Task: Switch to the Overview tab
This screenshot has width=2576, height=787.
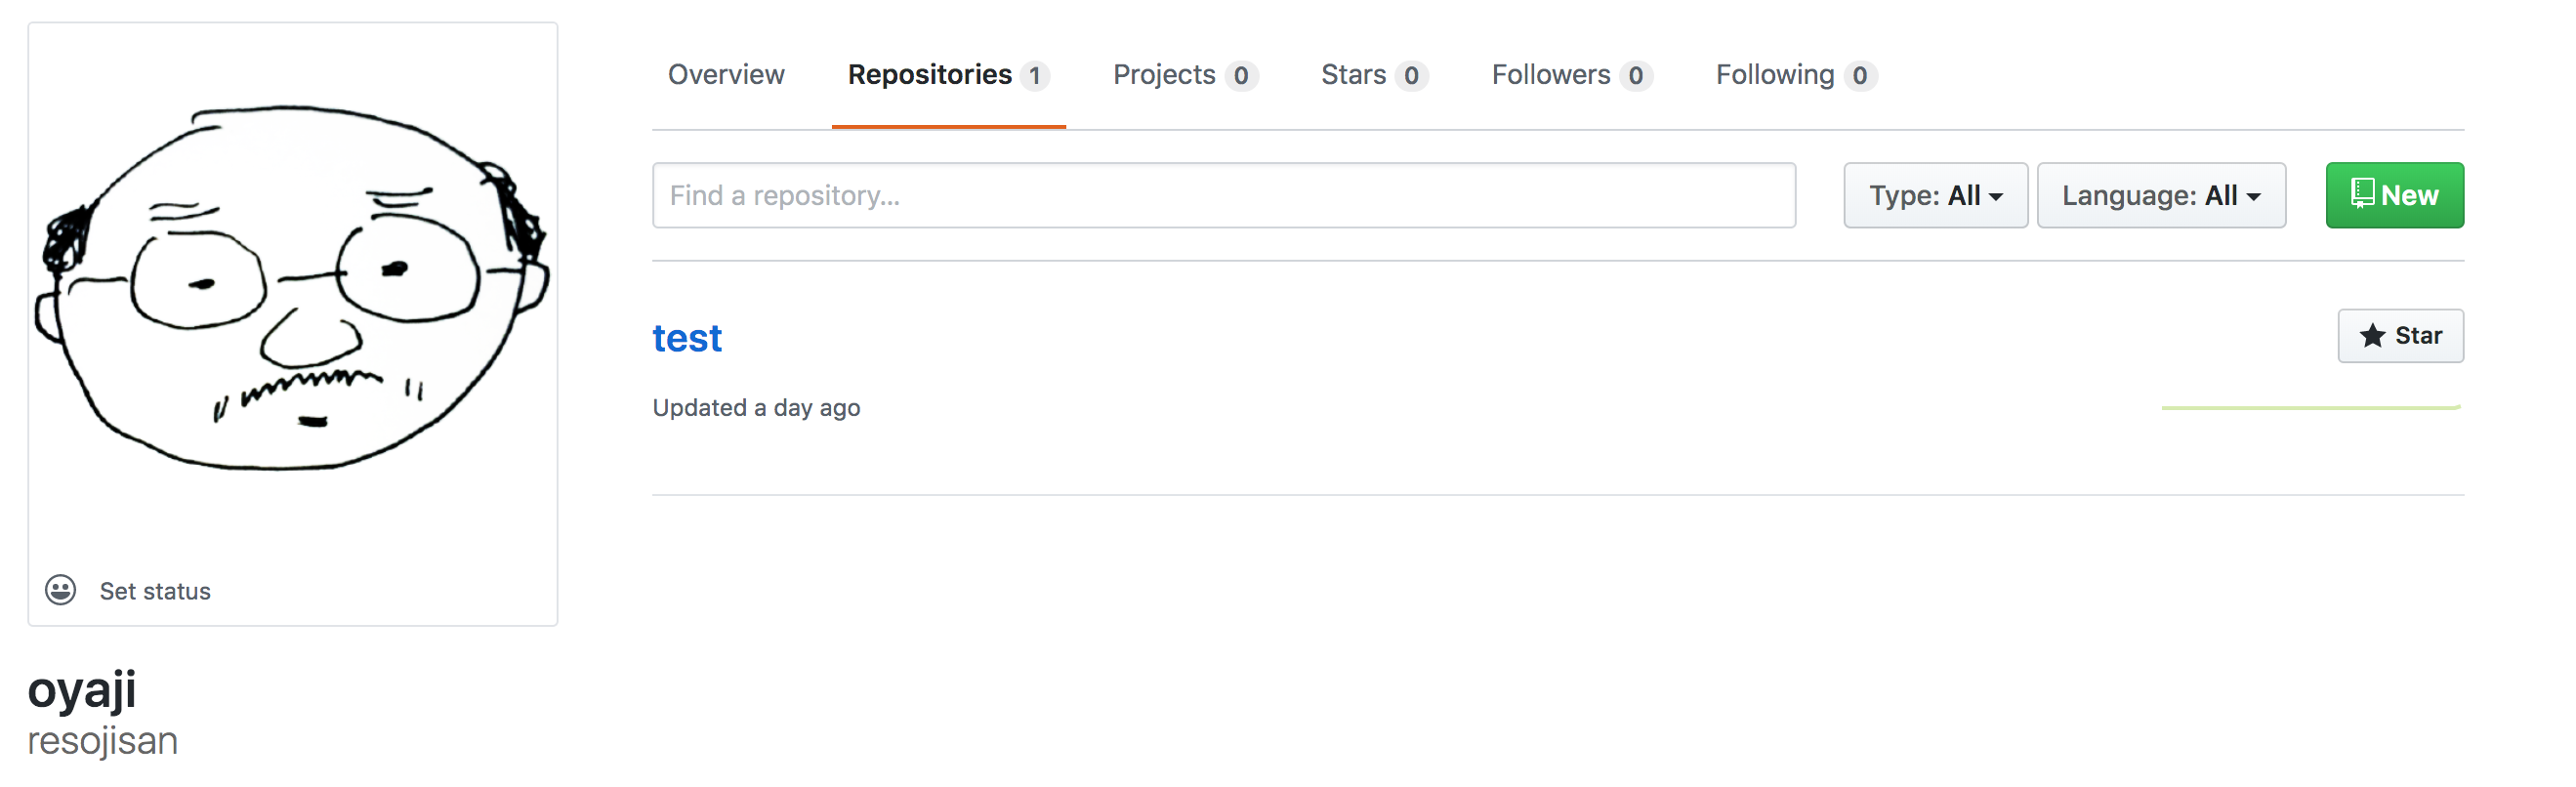Action: (726, 75)
